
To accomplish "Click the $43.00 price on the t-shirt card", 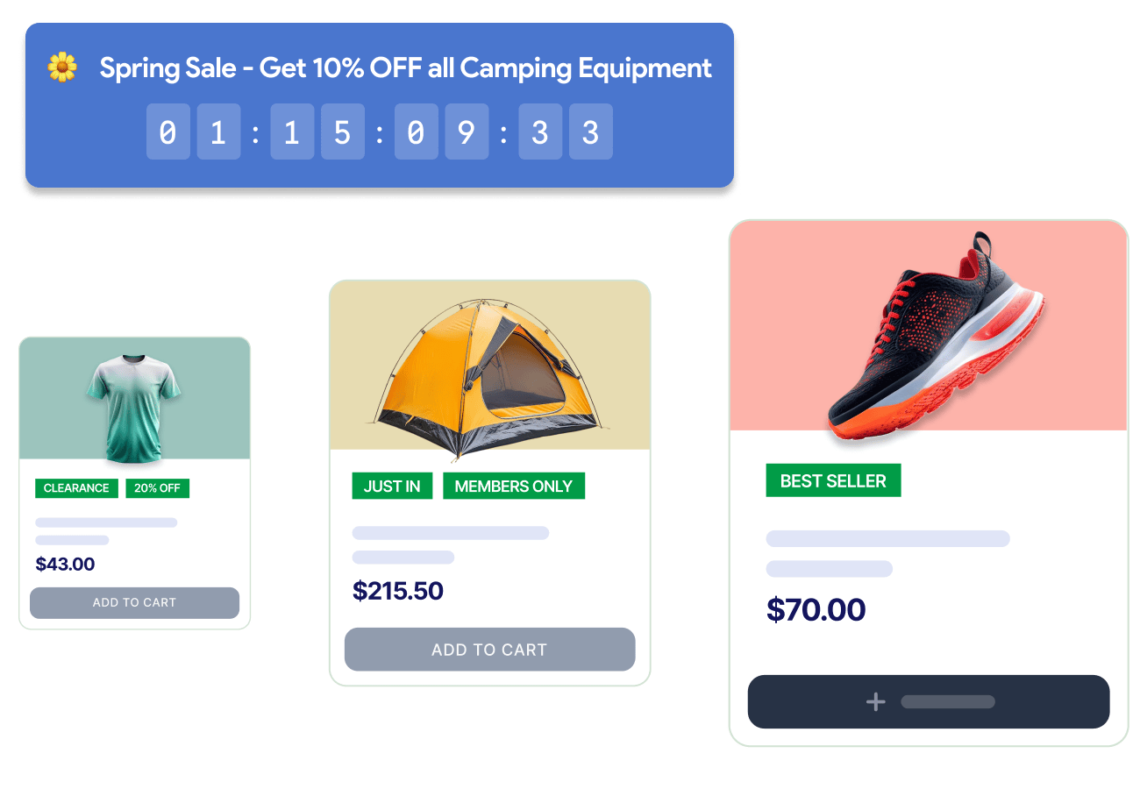I will pos(65,564).
